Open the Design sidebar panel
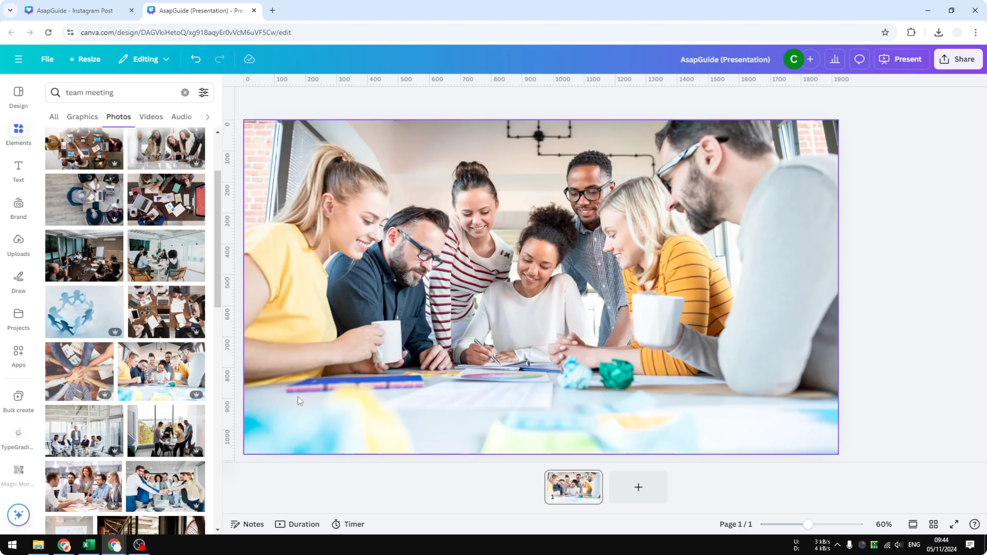Viewport: 987px width, 555px height. coord(19,97)
